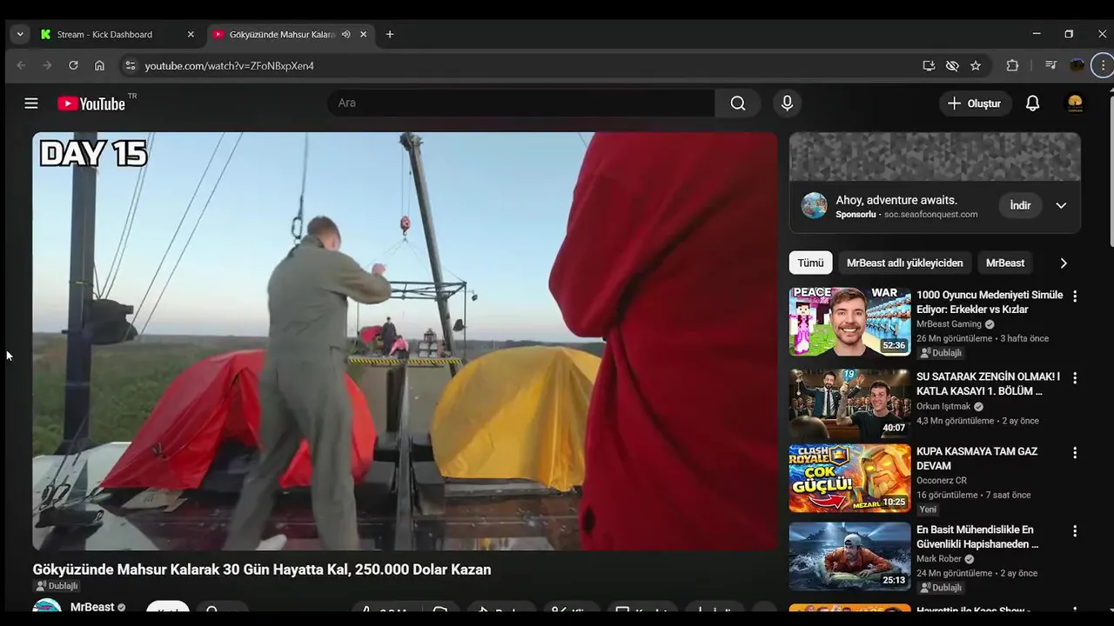Open the Chrome extensions puzzle icon
This screenshot has width=1114, height=626.
point(1012,65)
